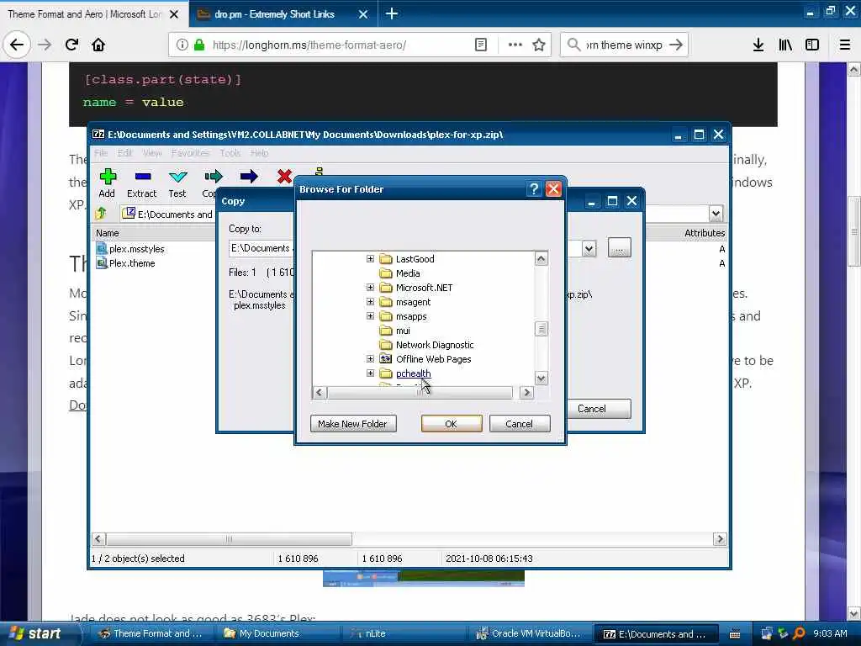Expand the LastGood folder
The width and height of the screenshot is (861, 646).
[x=370, y=259]
